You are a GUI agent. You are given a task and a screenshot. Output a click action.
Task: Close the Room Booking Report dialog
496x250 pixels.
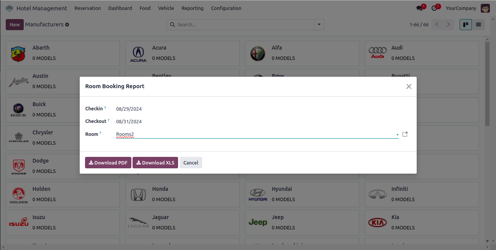[x=409, y=87]
